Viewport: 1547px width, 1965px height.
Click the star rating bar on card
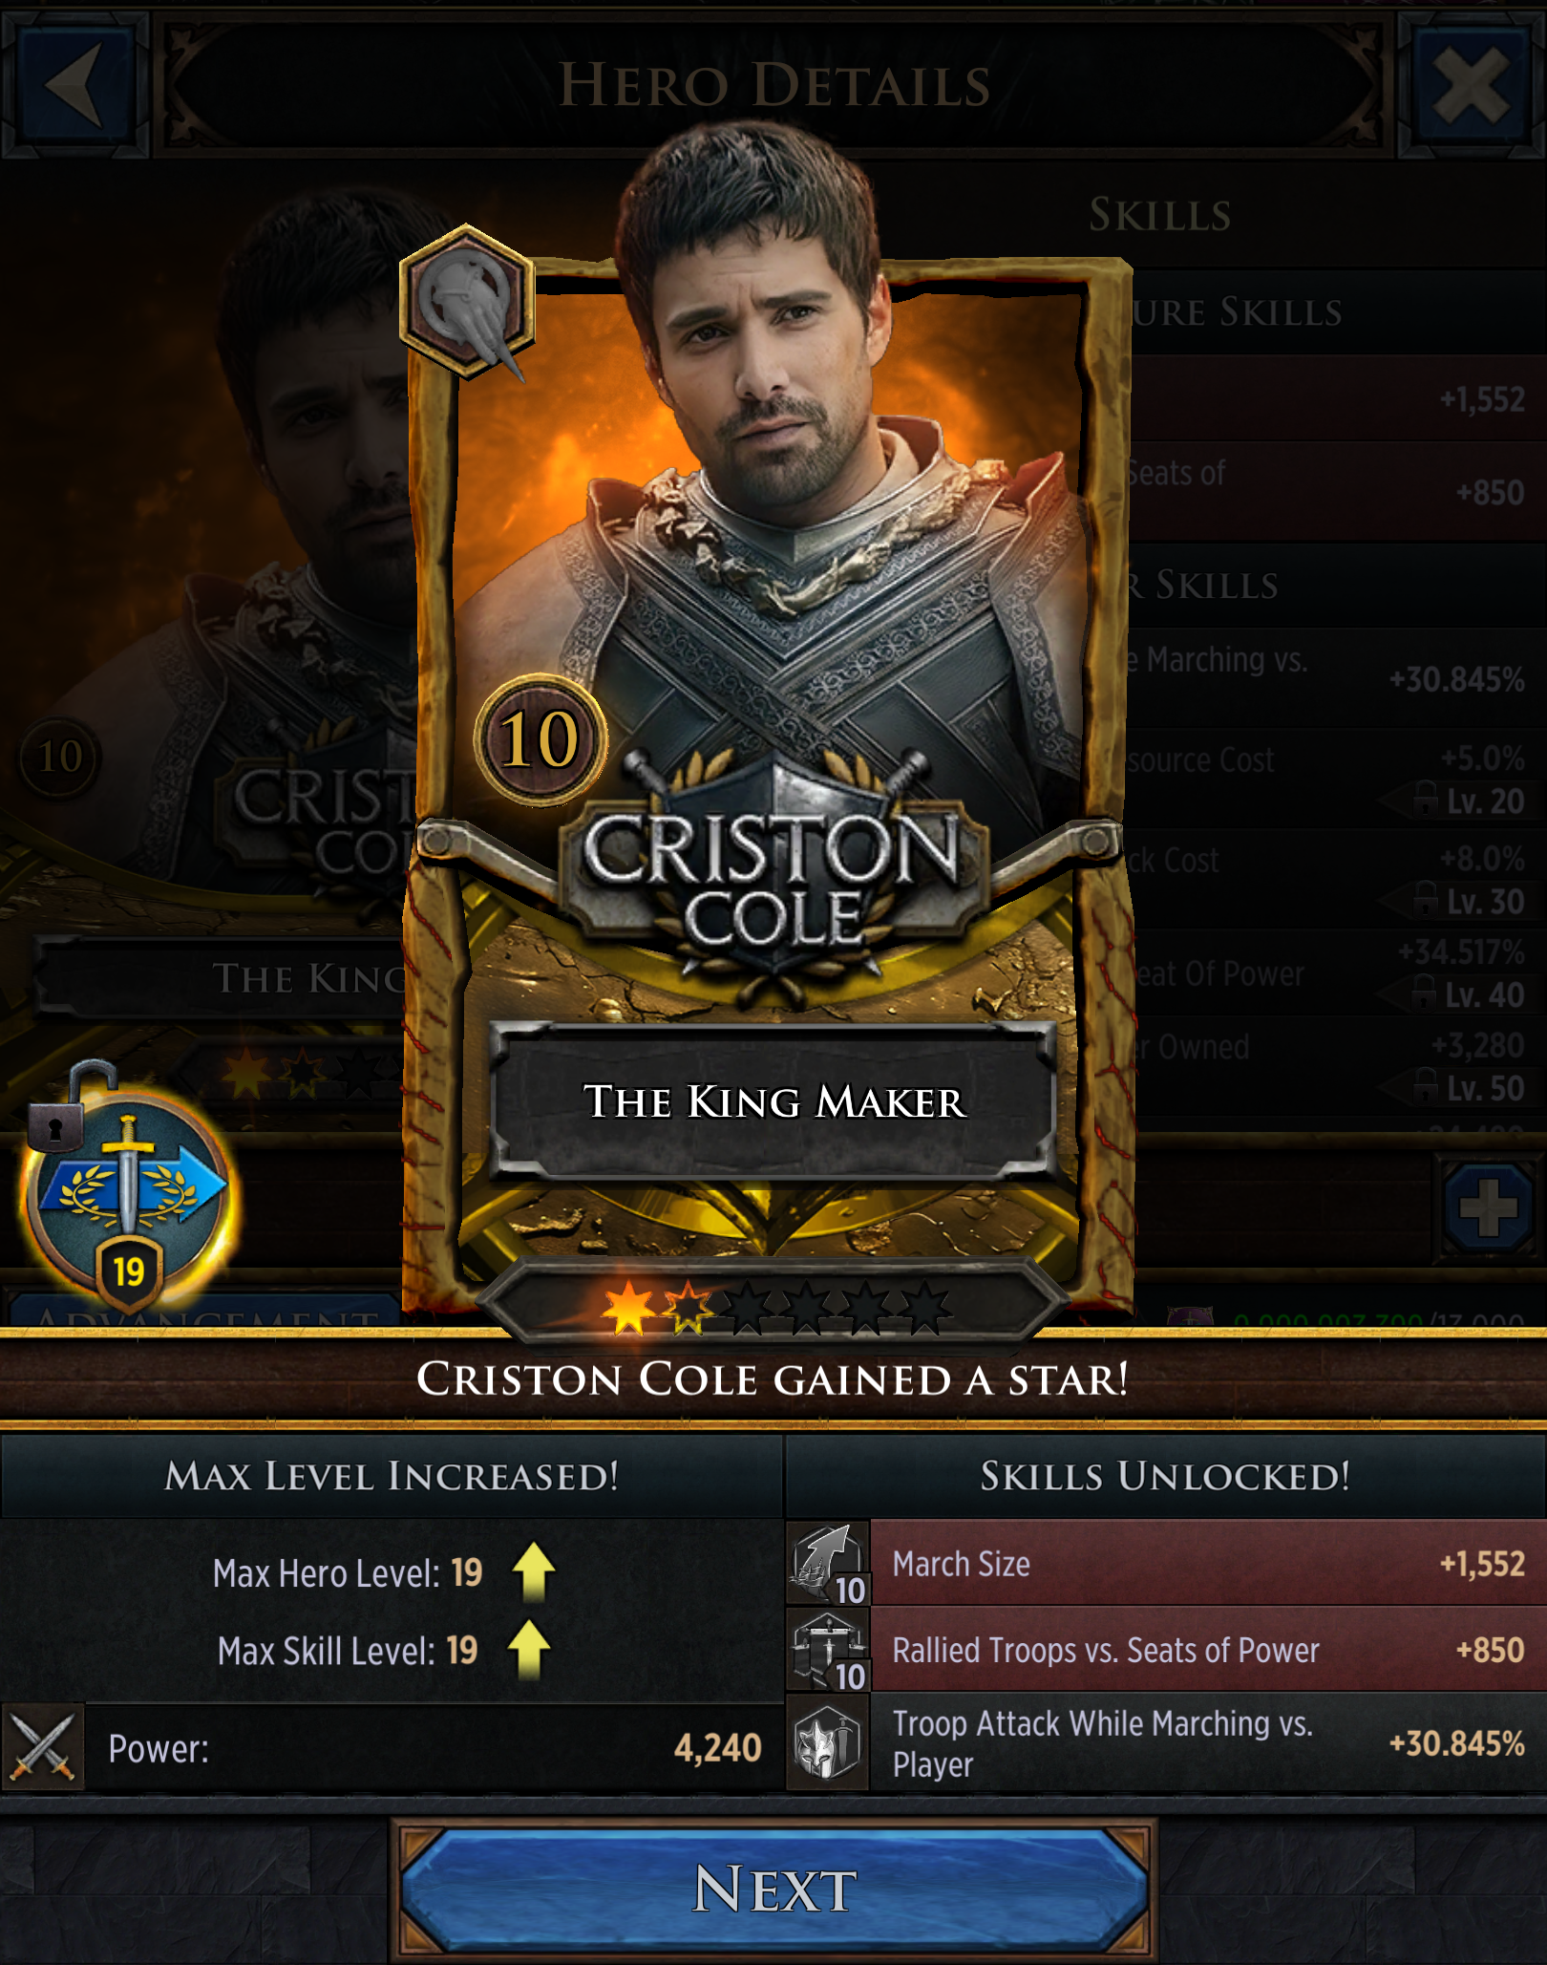click(773, 1306)
